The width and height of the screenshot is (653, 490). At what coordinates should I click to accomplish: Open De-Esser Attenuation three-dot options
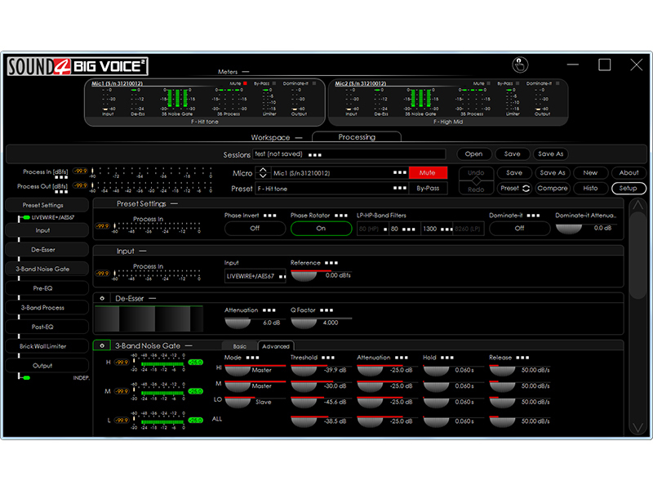(x=269, y=310)
